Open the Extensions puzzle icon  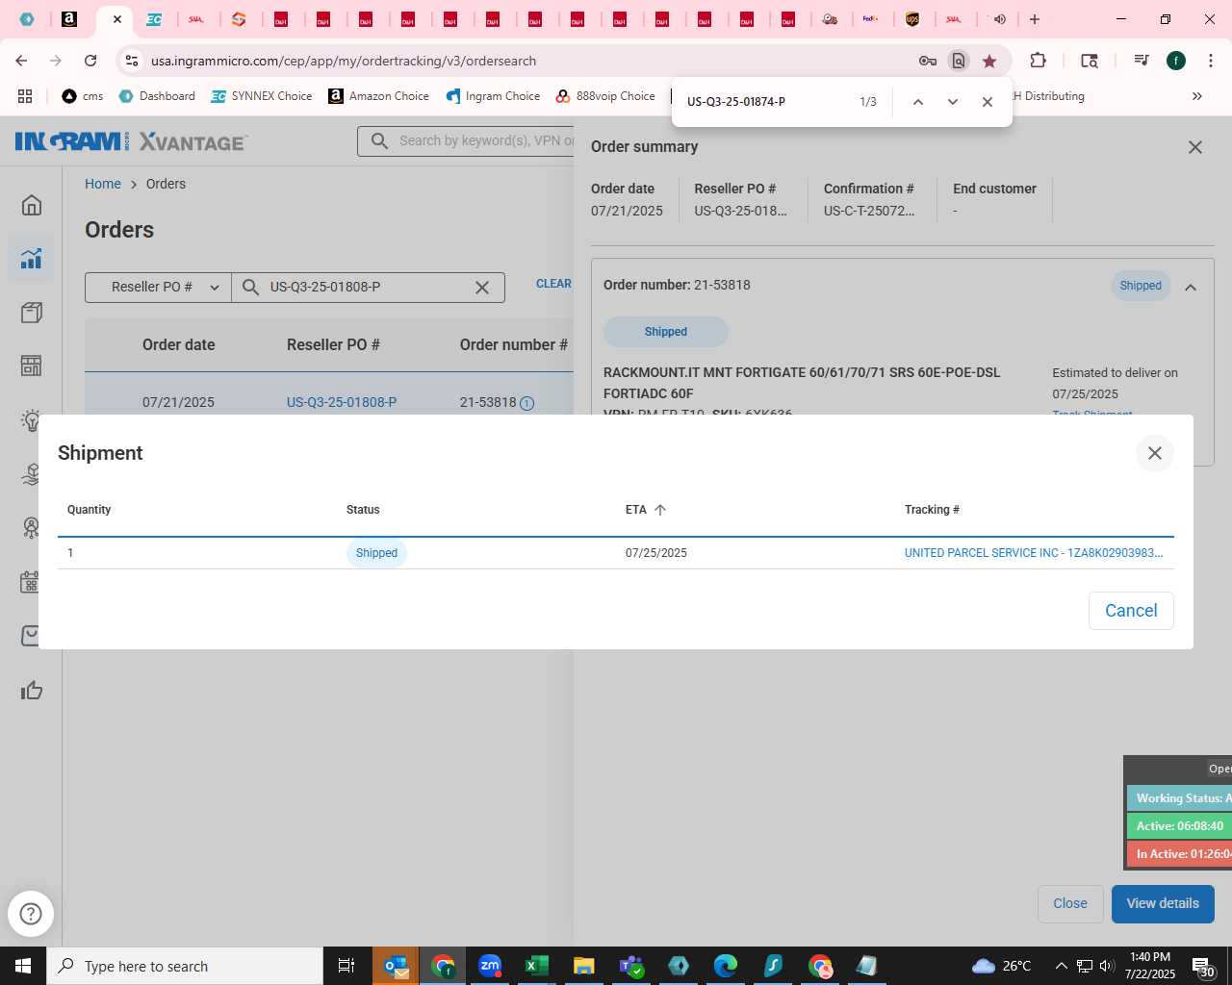[1038, 61]
